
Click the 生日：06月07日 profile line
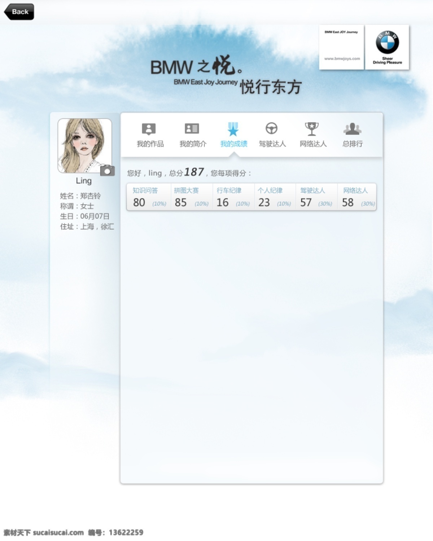pyautogui.click(x=84, y=216)
